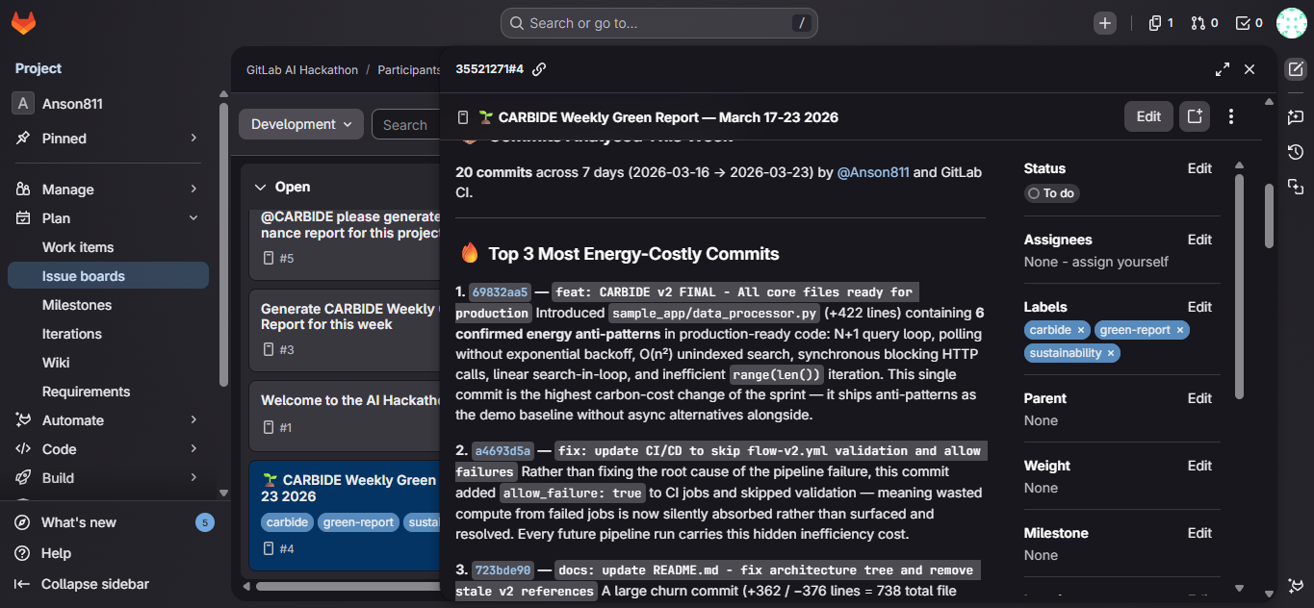Screen dimensions: 1314x608
Task: Open merge requests counter icon
Action: [1205, 23]
